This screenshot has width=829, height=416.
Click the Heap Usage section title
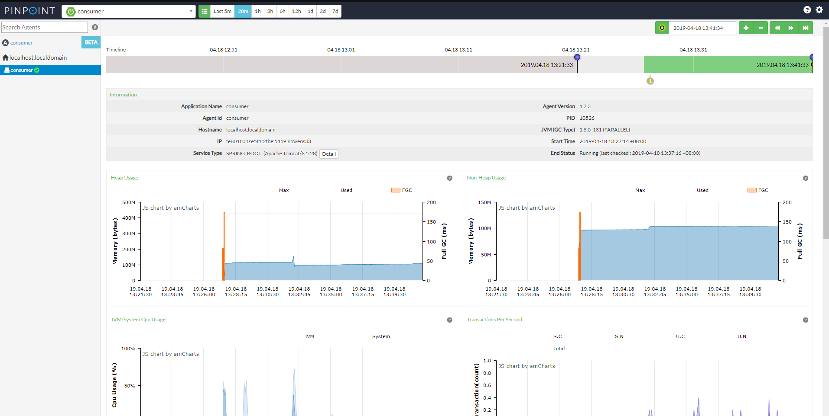(x=124, y=178)
